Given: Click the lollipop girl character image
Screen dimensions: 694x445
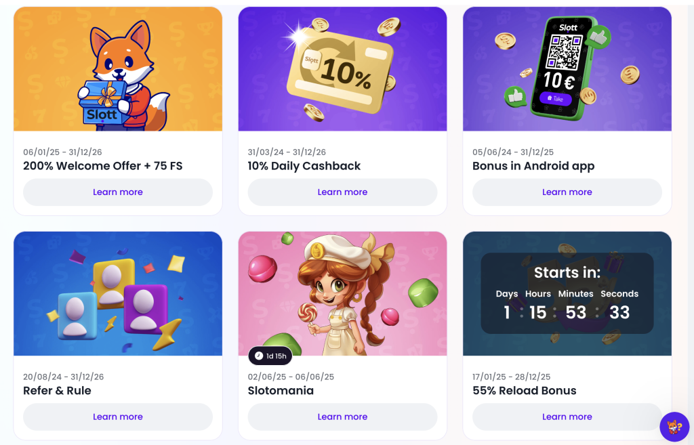Looking at the screenshot, I should tap(342, 295).
